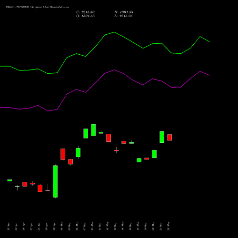Click the high value H: 1301.55

click(x=124, y=12)
